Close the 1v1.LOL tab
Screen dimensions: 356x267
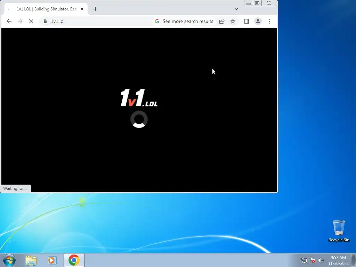point(82,9)
